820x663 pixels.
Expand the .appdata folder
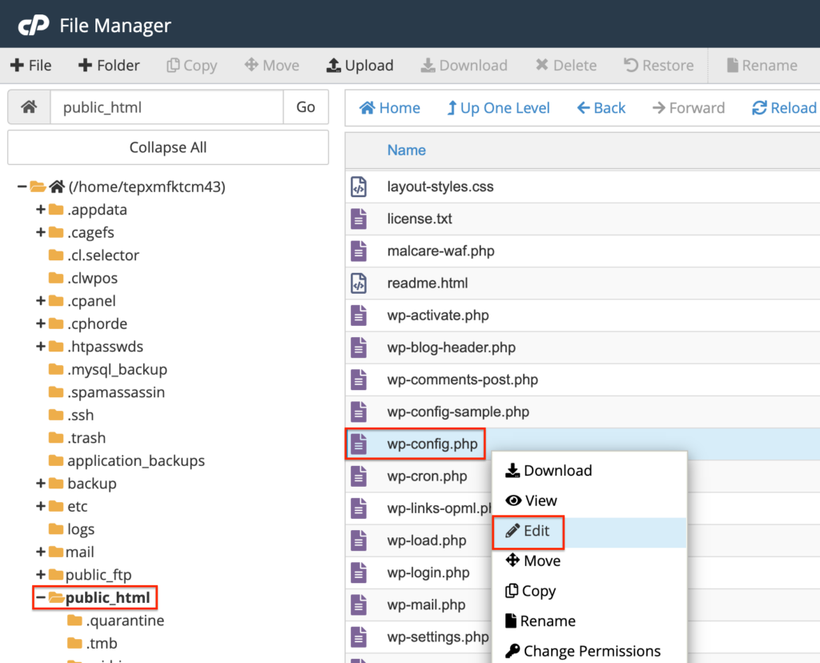[40, 209]
